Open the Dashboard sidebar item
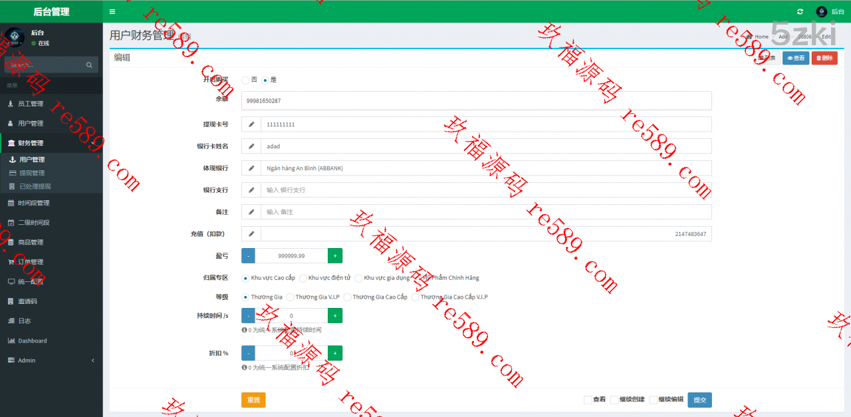This screenshot has height=417, width=851. [x=32, y=341]
